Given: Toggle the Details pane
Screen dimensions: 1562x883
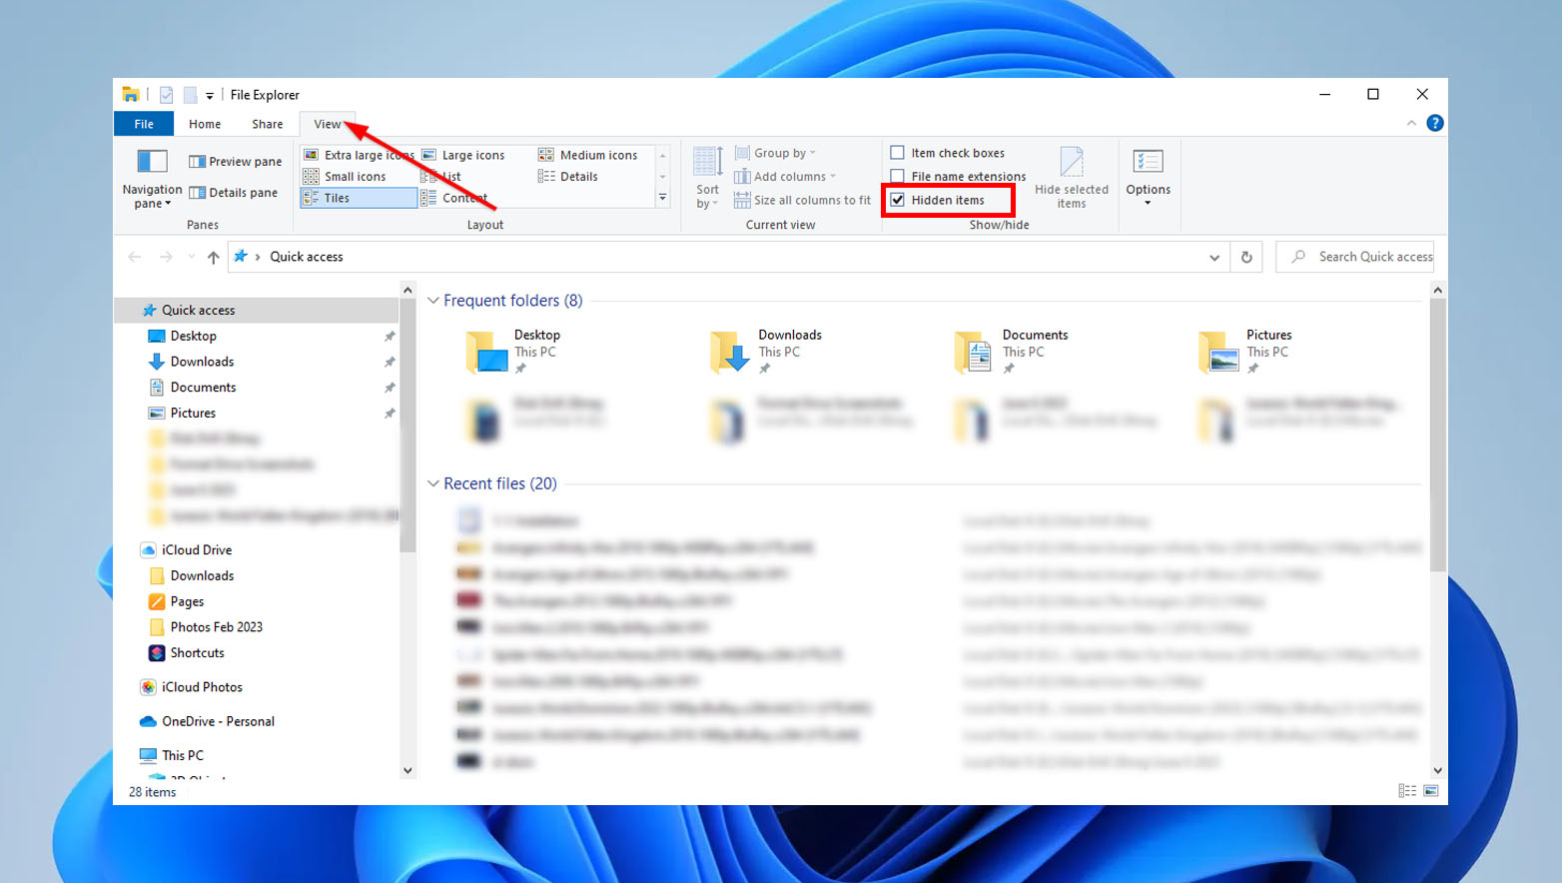Looking at the screenshot, I should click(235, 192).
